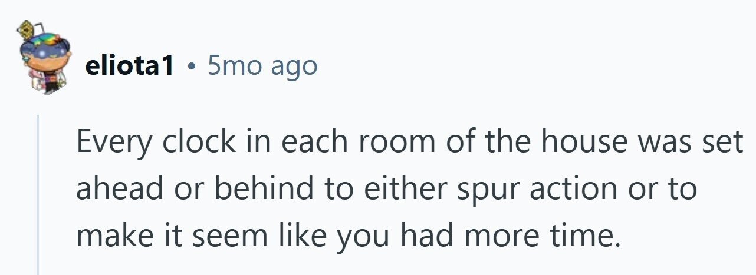Open the 5mo ago timestamp permalink

tap(262, 67)
